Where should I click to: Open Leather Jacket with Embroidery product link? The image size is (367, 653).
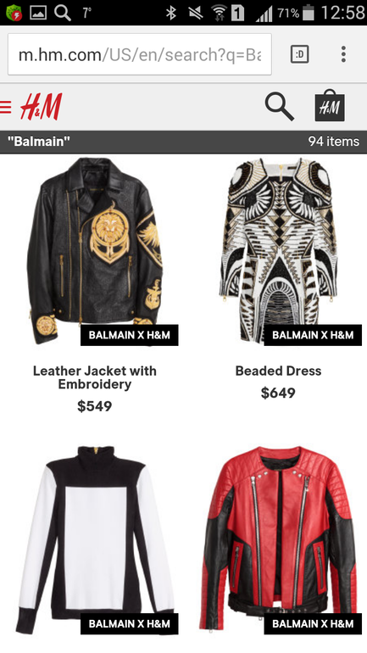coord(95,377)
